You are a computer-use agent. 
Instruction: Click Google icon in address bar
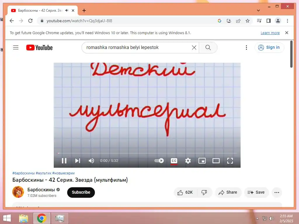pyautogui.click(x=220, y=21)
